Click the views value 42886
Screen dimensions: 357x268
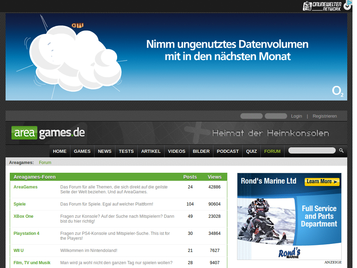[214, 187]
